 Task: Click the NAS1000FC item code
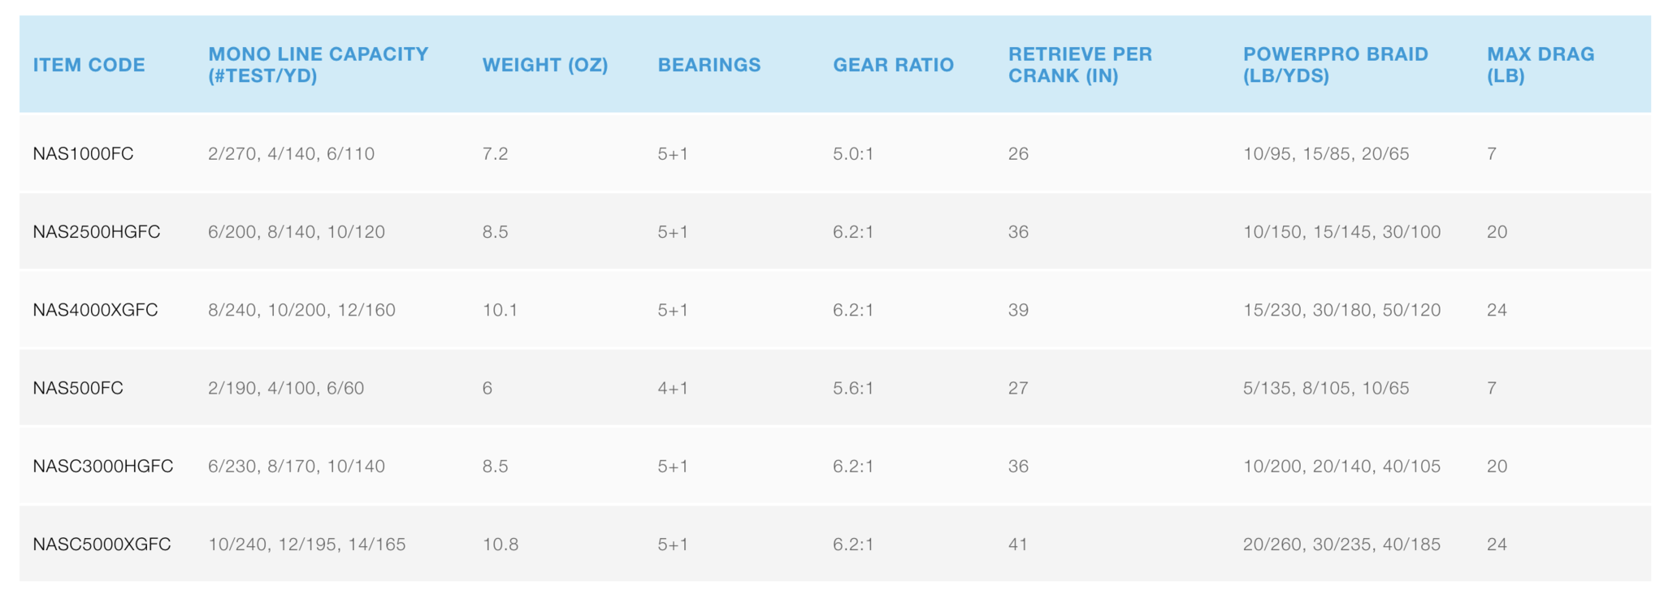point(83,154)
